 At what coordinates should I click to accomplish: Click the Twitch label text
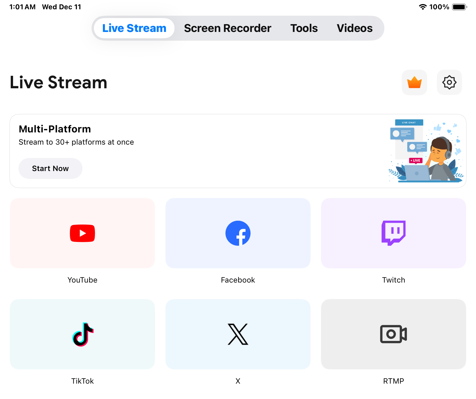pos(394,280)
